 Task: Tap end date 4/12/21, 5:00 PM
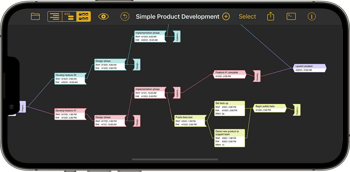point(109,68)
